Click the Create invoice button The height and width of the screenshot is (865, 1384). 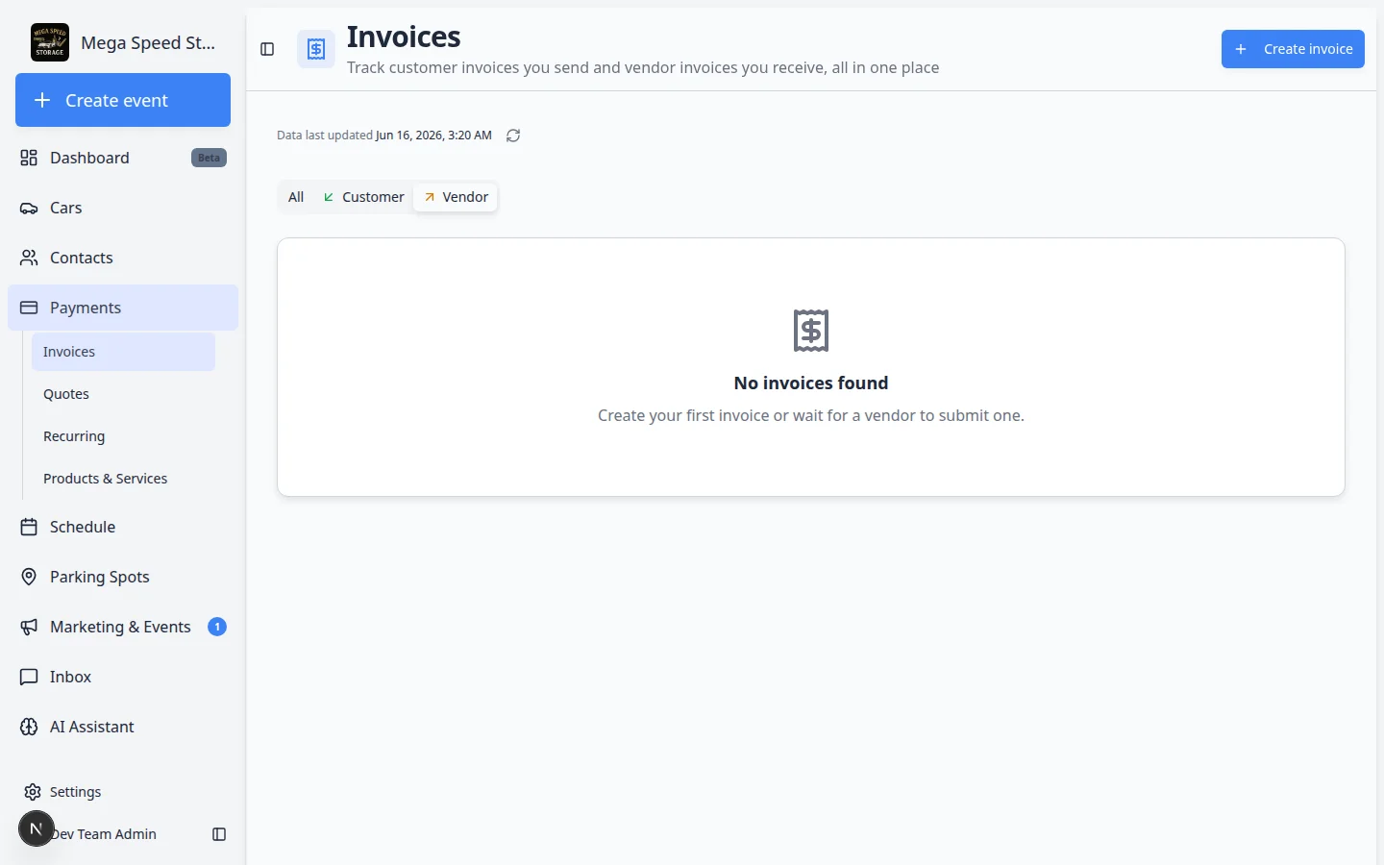(1293, 49)
